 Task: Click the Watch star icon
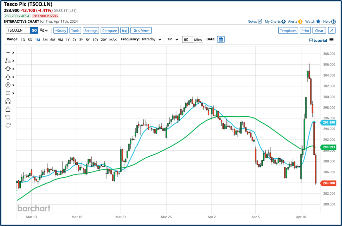[x=318, y=22]
